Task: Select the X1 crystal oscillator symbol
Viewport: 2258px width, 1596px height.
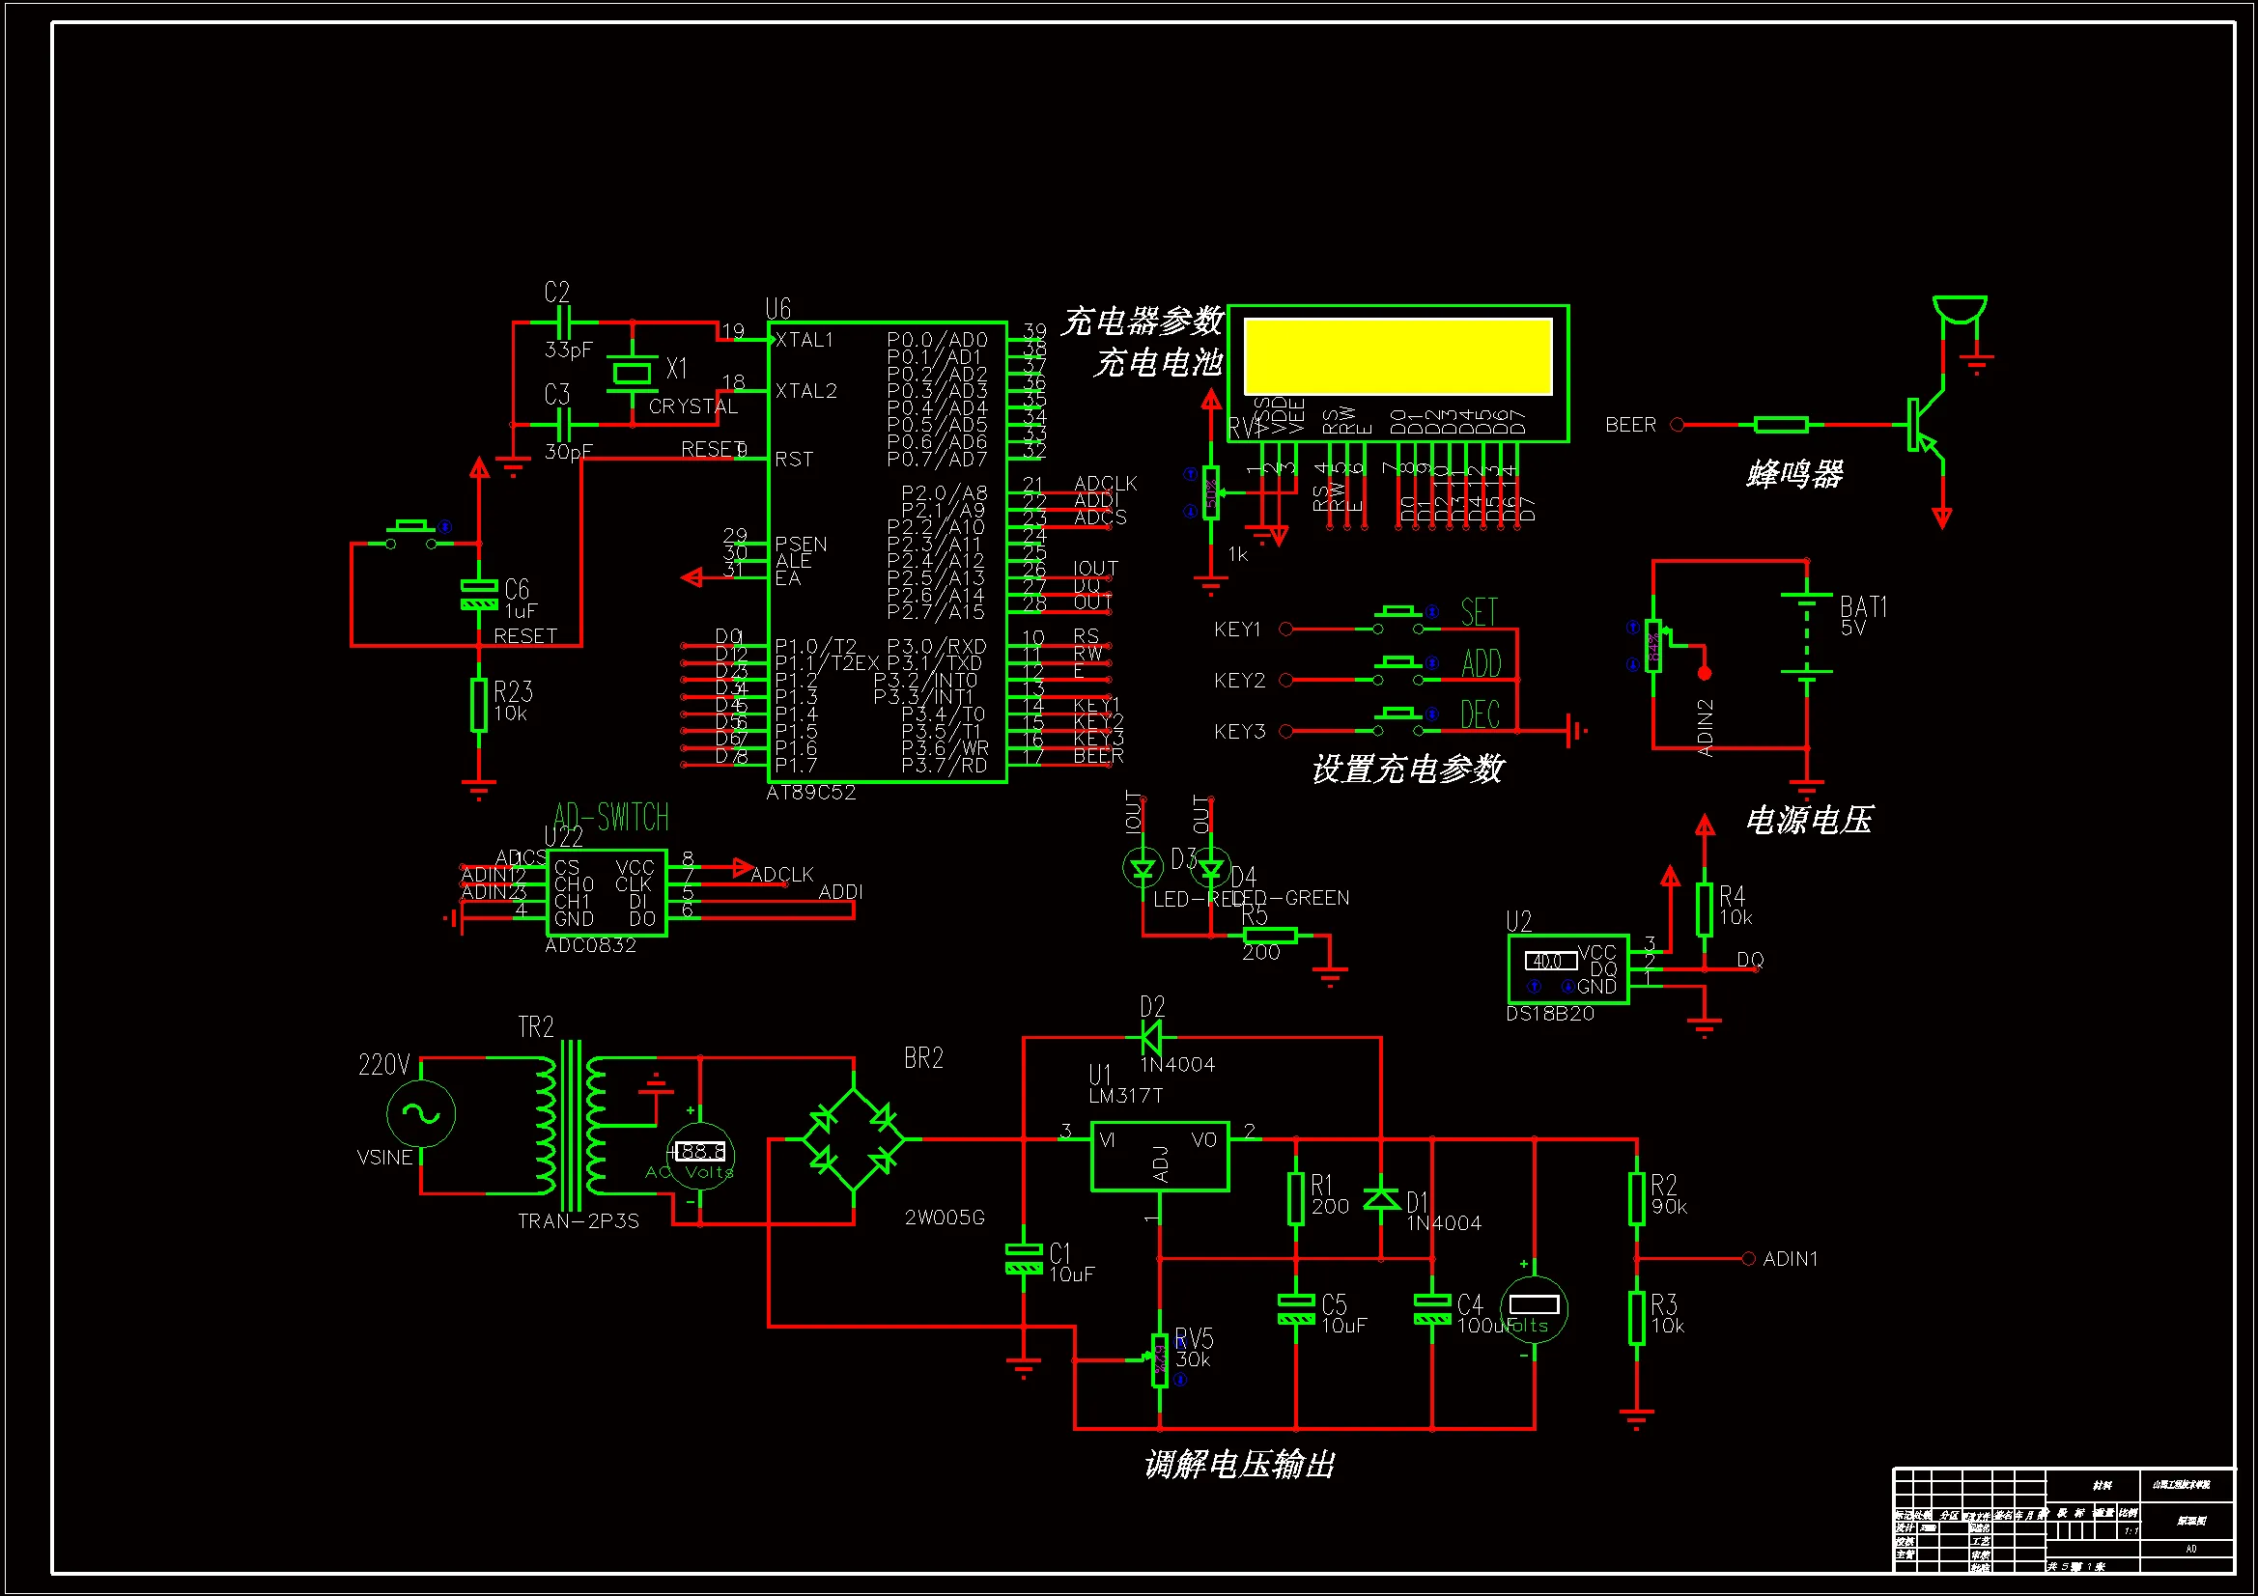Action: [632, 373]
